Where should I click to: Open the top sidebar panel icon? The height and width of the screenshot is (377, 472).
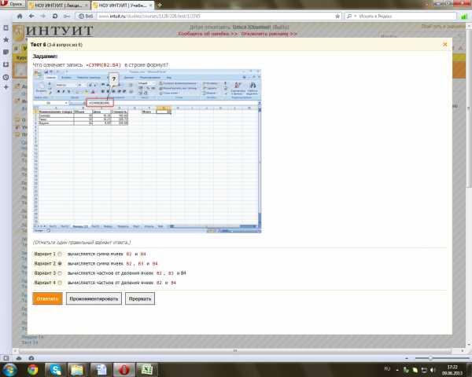point(6,28)
